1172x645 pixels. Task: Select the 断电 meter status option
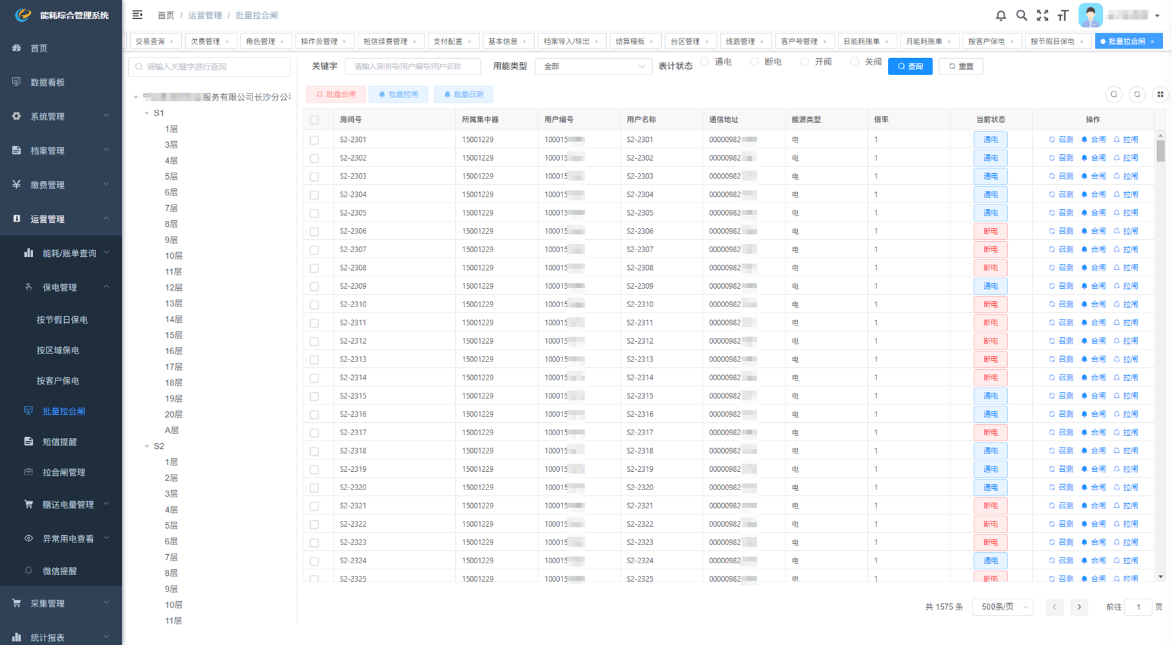point(755,62)
